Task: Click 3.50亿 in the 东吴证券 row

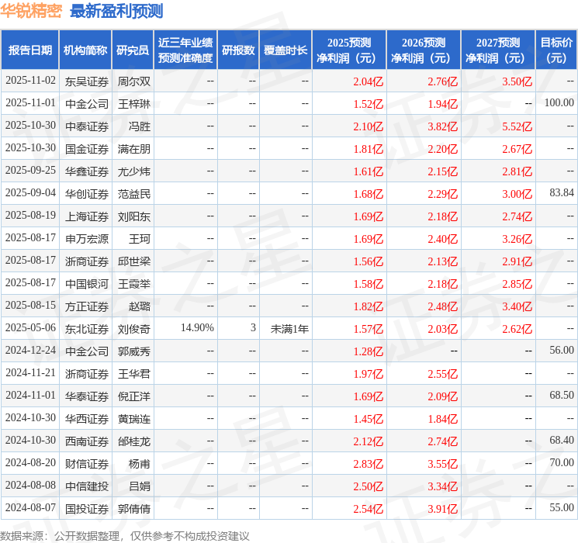Action: 517,81
